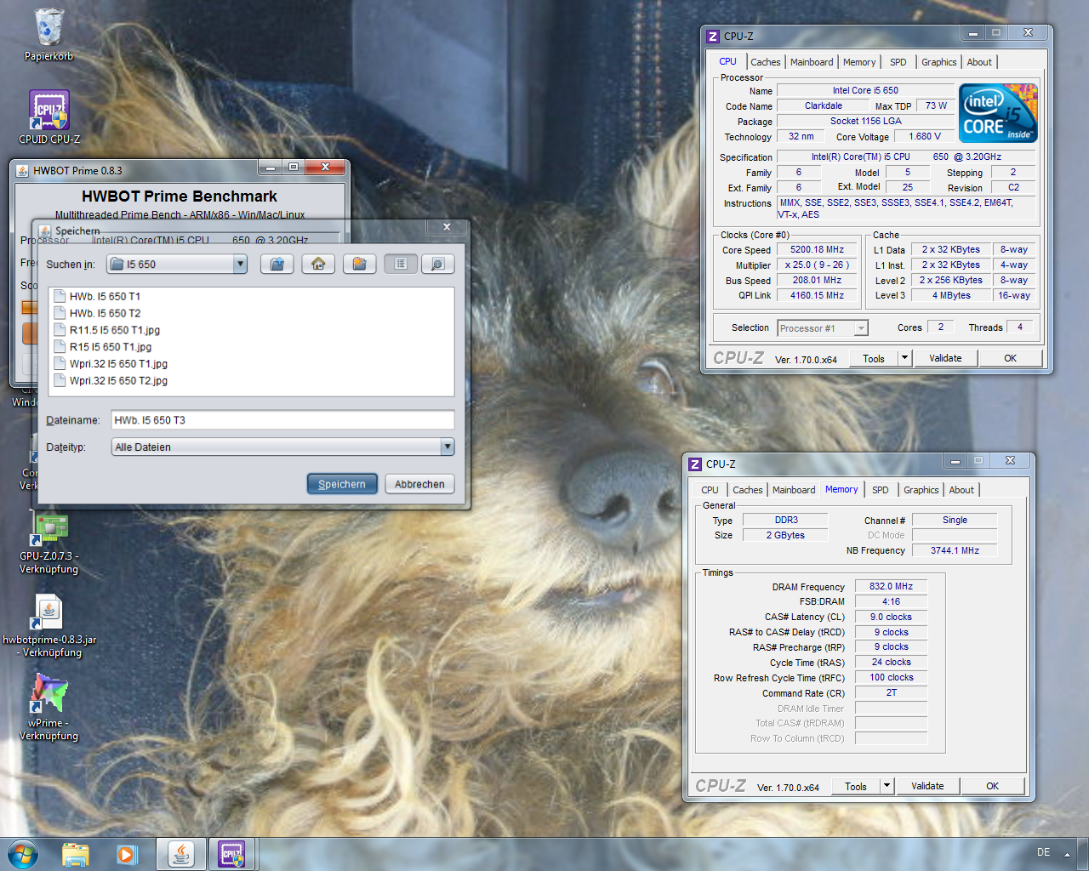The width and height of the screenshot is (1089, 871).
Task: Switch to list view in Speichern dialog
Action: pyautogui.click(x=401, y=265)
